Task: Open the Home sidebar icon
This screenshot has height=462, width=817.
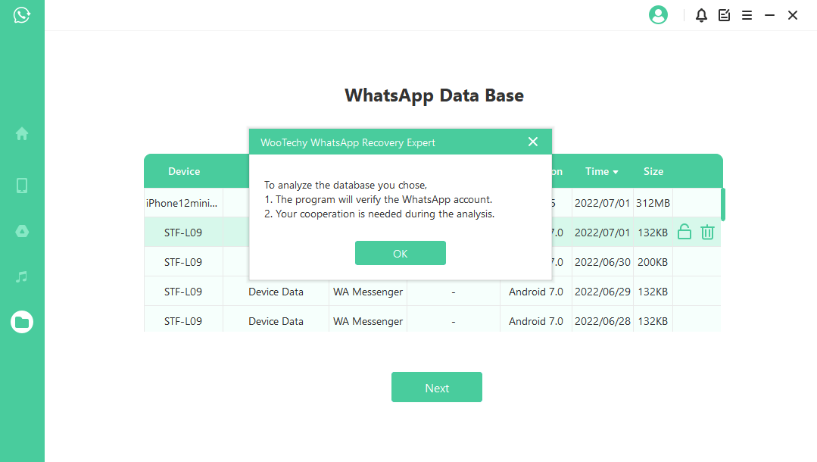Action: [x=22, y=134]
